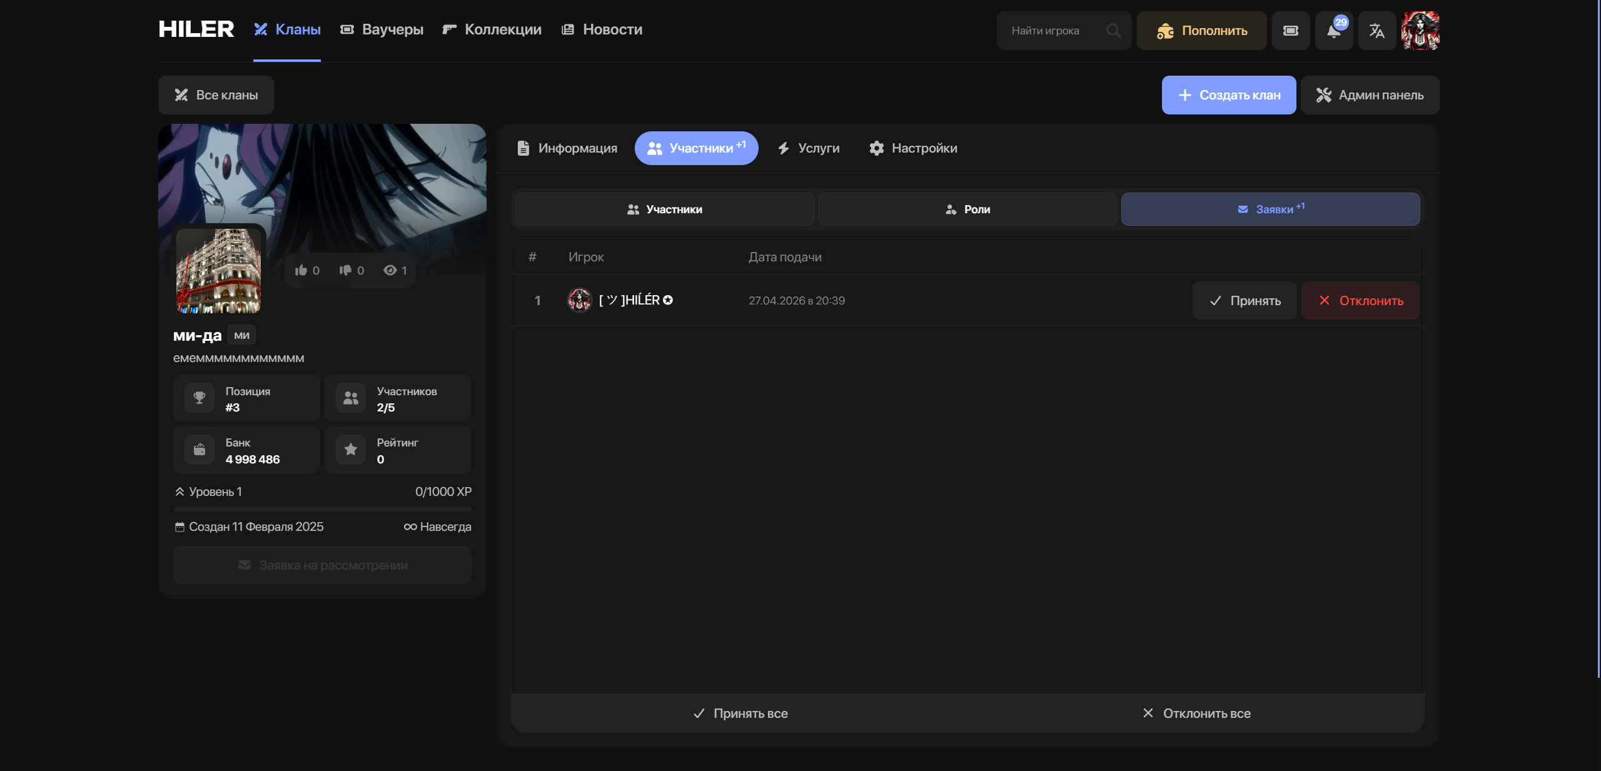Click Принять все at the bottom
The width and height of the screenshot is (1601, 771).
click(740, 713)
